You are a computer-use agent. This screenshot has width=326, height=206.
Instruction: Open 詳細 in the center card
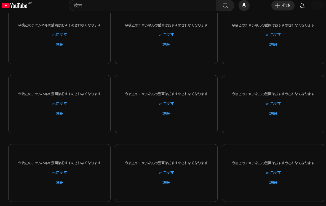click(x=166, y=114)
